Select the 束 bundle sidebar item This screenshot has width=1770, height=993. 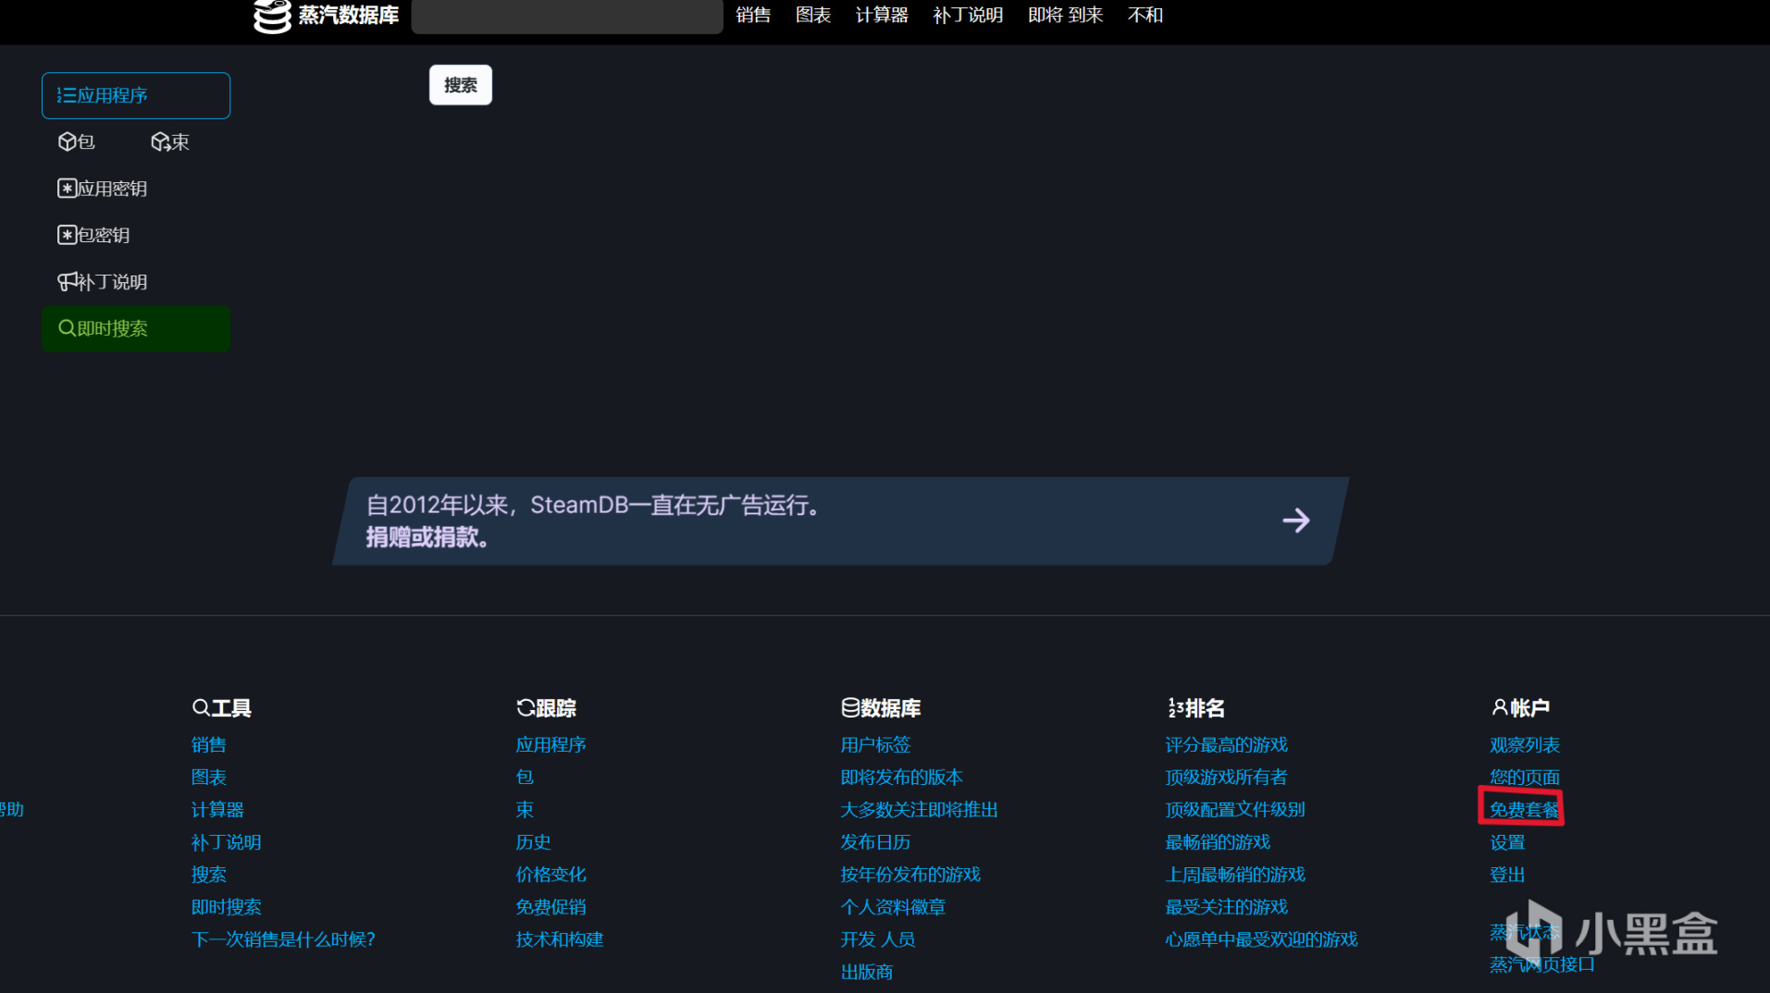click(170, 141)
